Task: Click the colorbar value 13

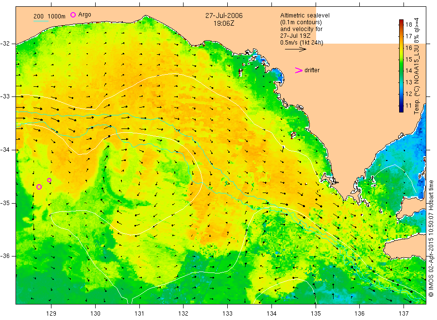Action: 408,82
